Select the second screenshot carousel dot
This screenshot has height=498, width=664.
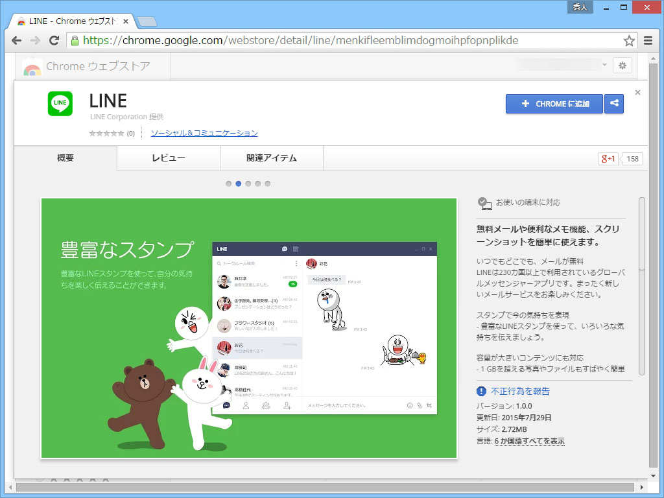[x=238, y=184]
